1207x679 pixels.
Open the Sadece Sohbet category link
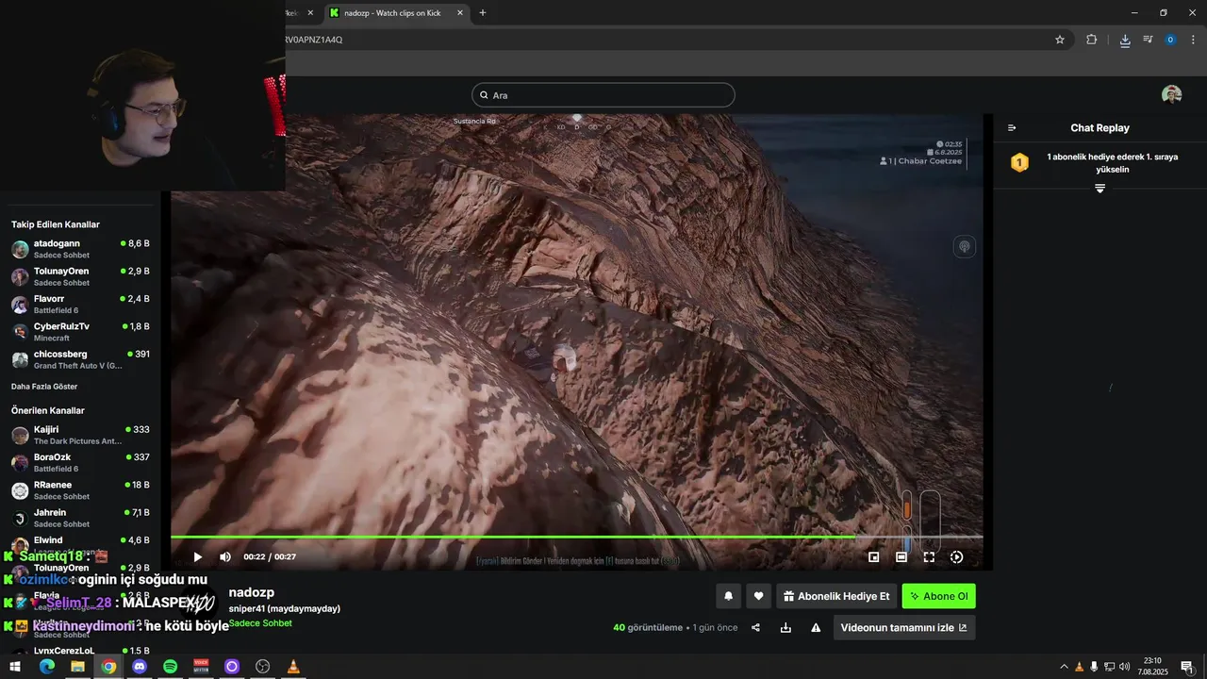click(260, 623)
